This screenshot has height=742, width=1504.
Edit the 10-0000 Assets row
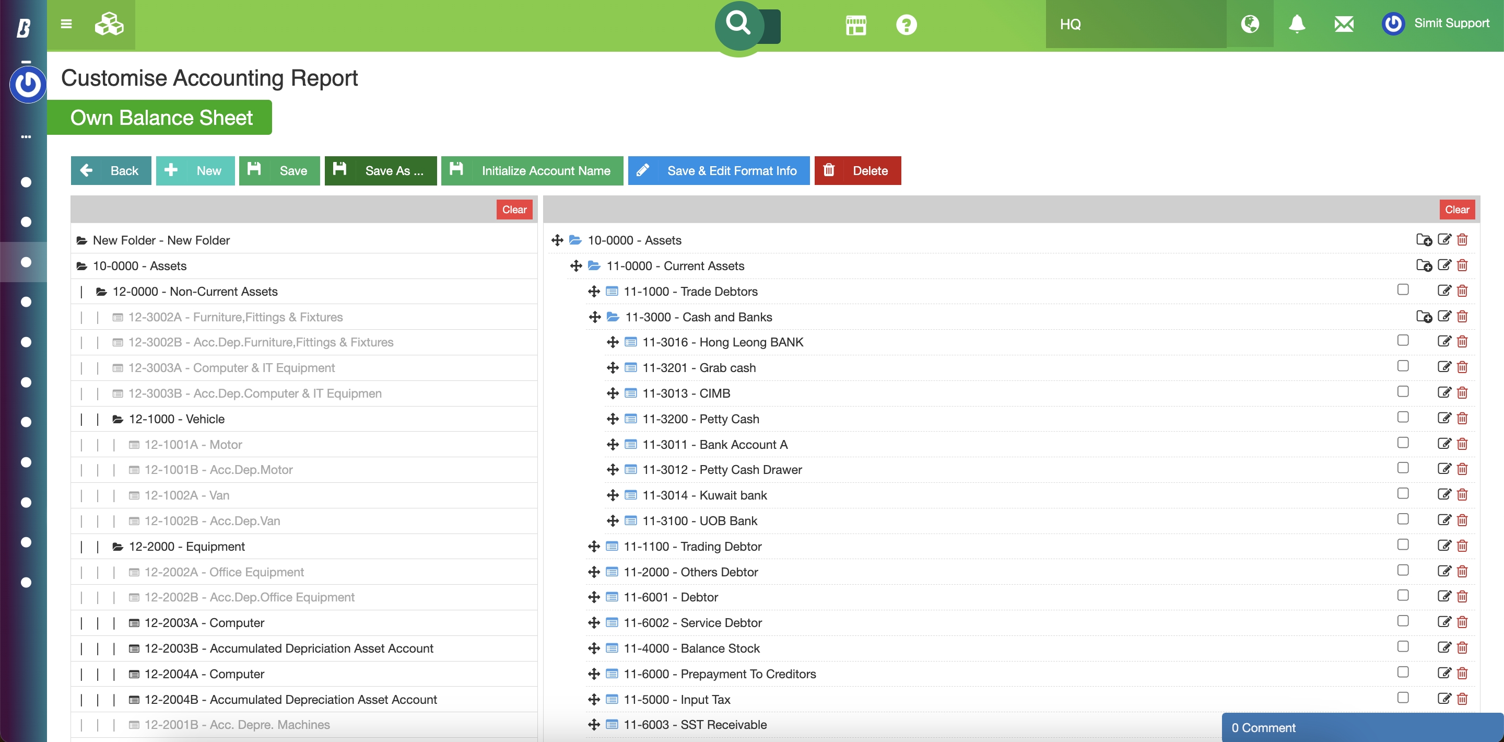pos(1444,240)
